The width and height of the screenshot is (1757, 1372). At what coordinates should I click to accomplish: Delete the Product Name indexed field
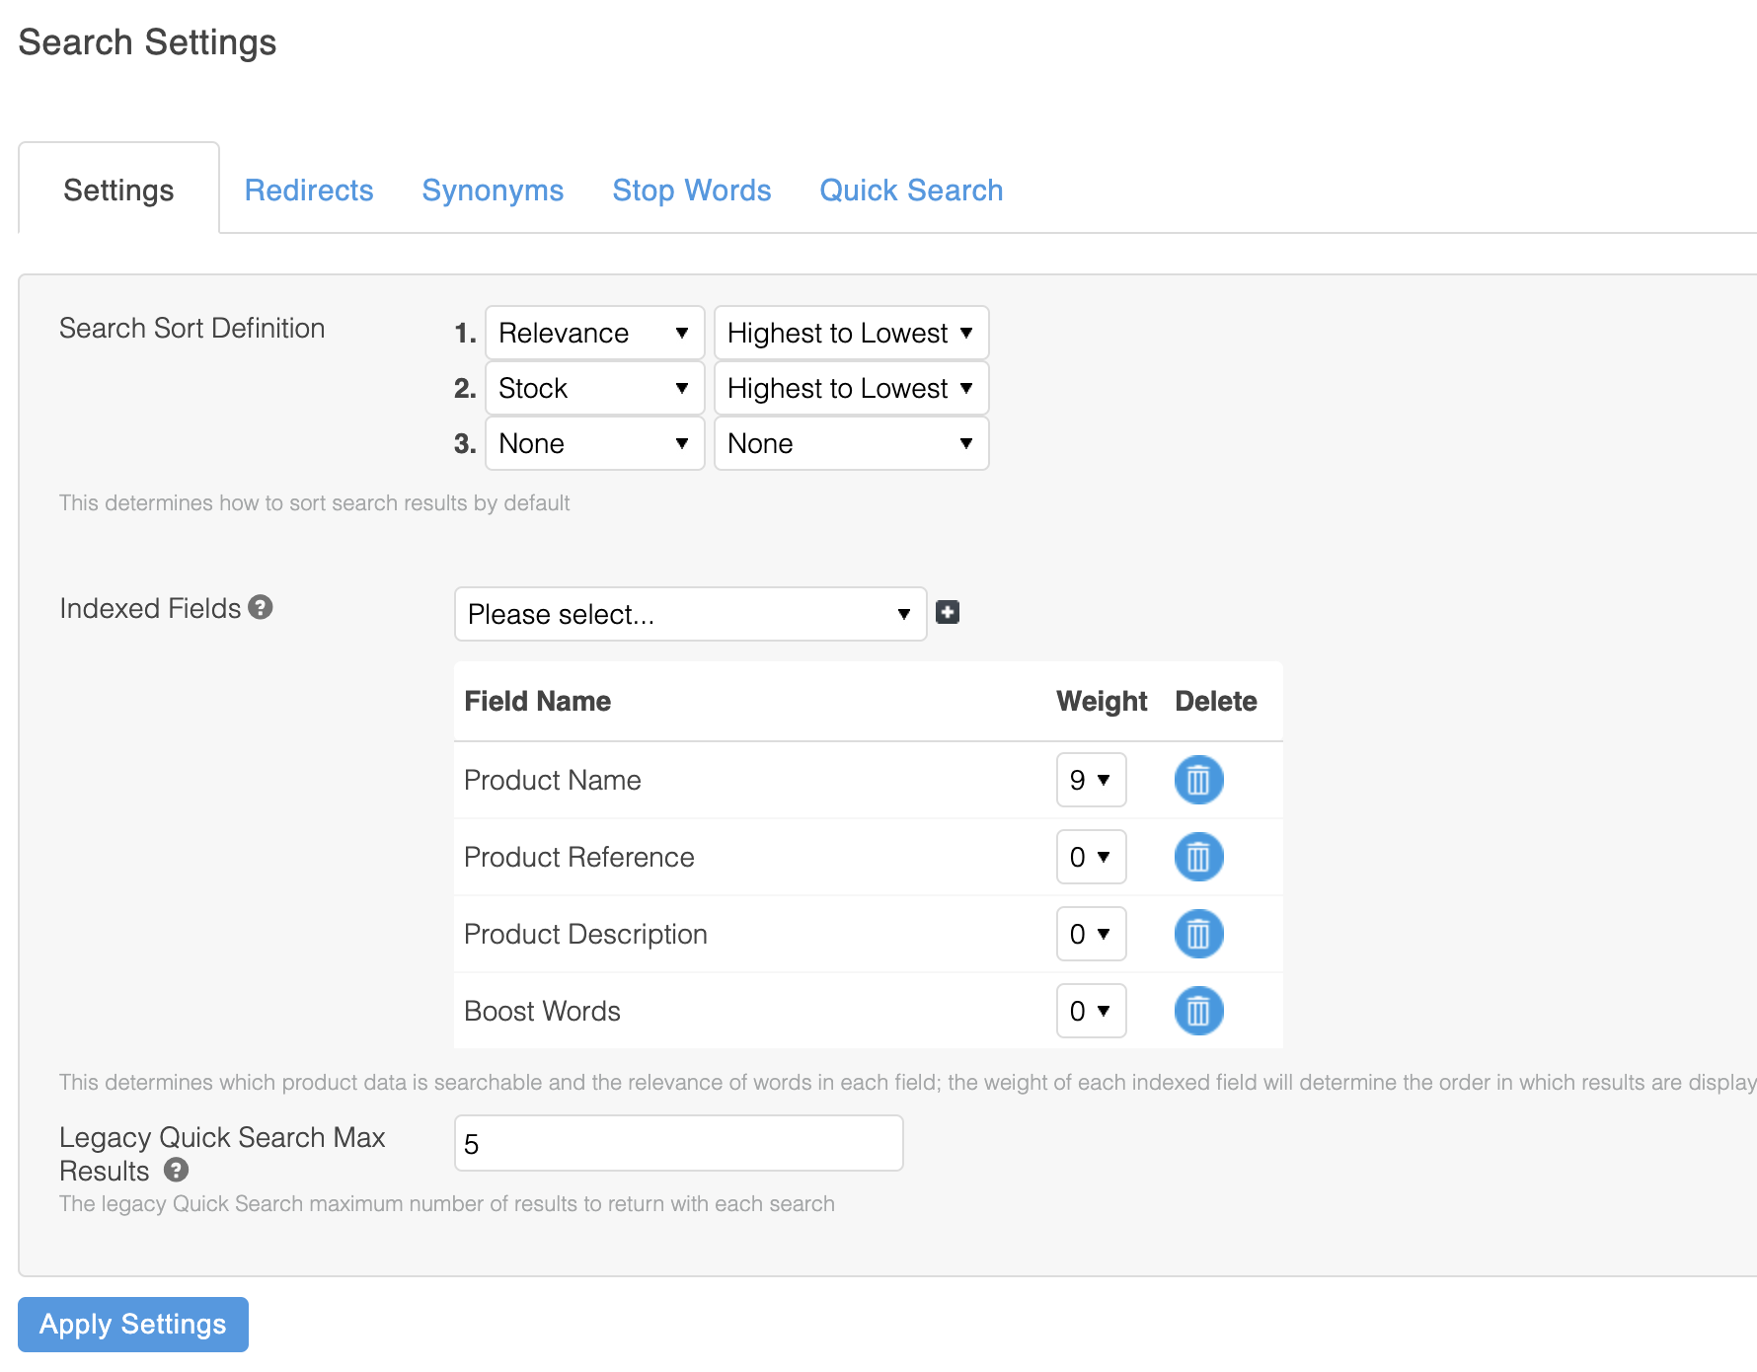(x=1198, y=780)
